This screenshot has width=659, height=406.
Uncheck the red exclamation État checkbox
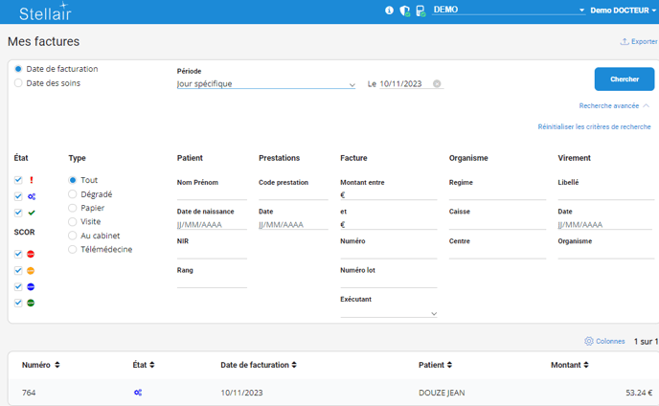[x=19, y=180]
